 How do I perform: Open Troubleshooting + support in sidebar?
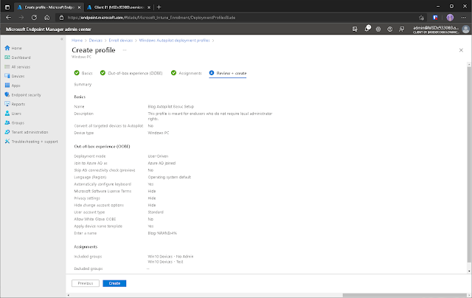[x=31, y=142]
